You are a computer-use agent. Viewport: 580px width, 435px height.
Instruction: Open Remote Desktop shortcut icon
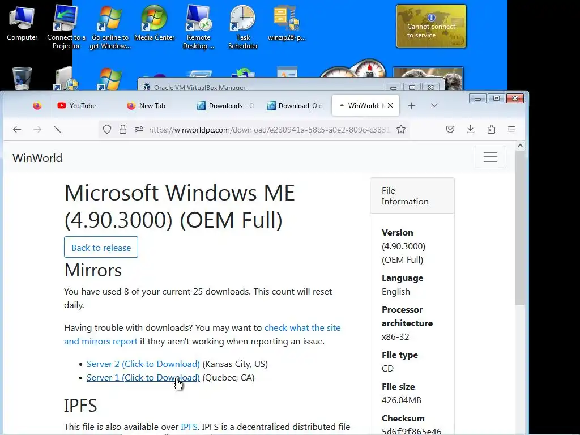(199, 27)
